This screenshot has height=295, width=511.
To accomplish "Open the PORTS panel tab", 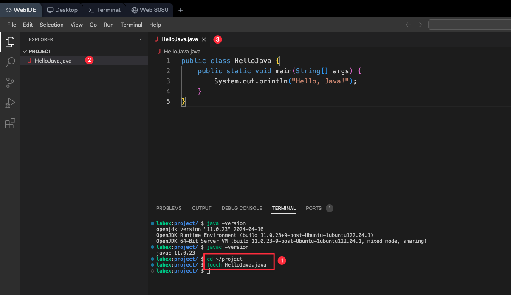I will click(313, 208).
